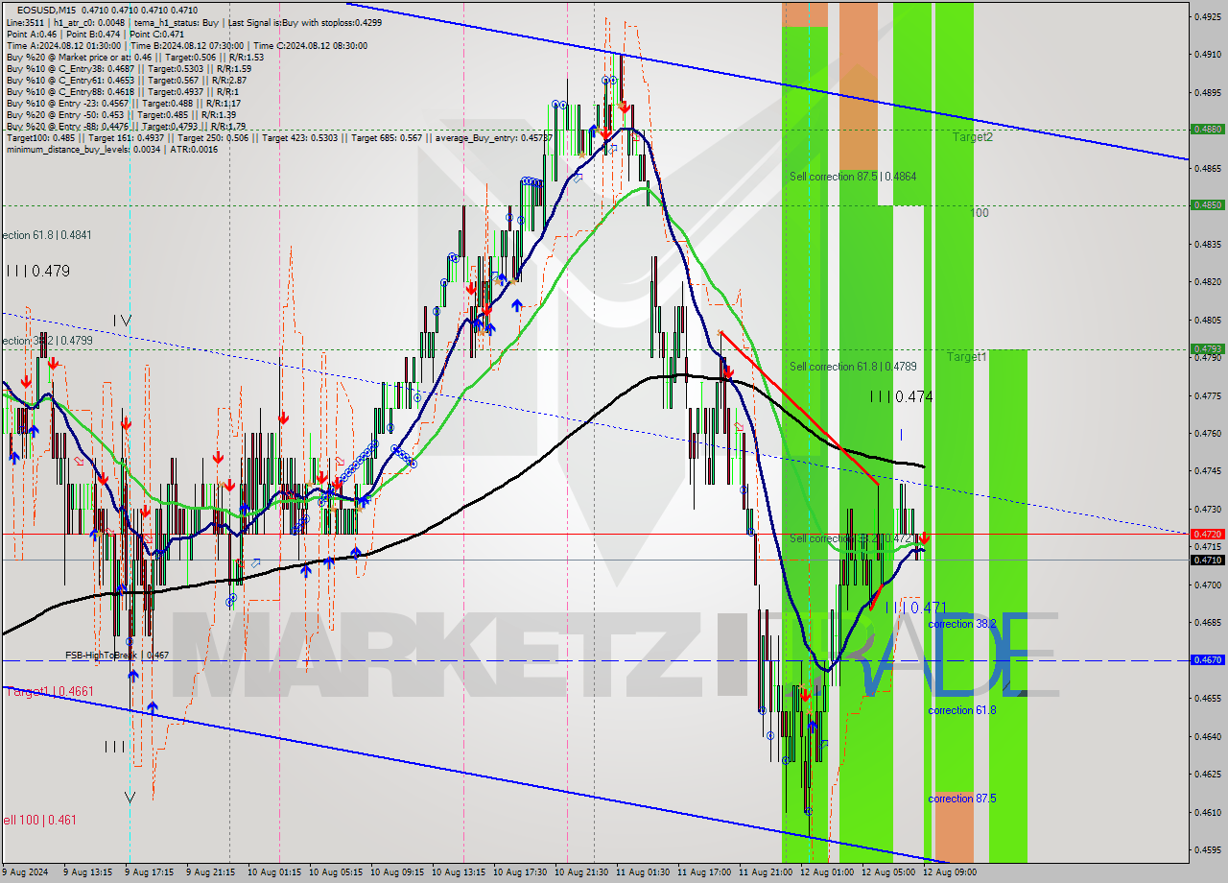Select the 'correction 38.2' blue label

coord(962,624)
